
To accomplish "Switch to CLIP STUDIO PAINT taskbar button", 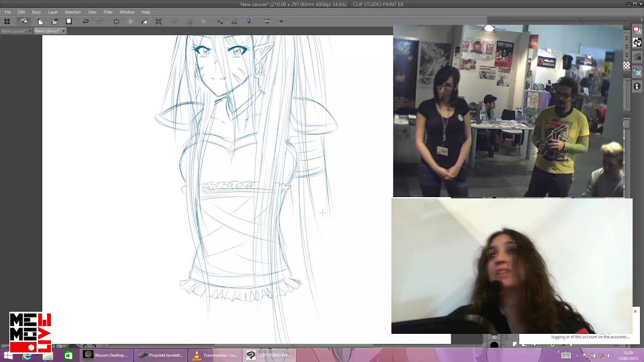I will (269, 355).
